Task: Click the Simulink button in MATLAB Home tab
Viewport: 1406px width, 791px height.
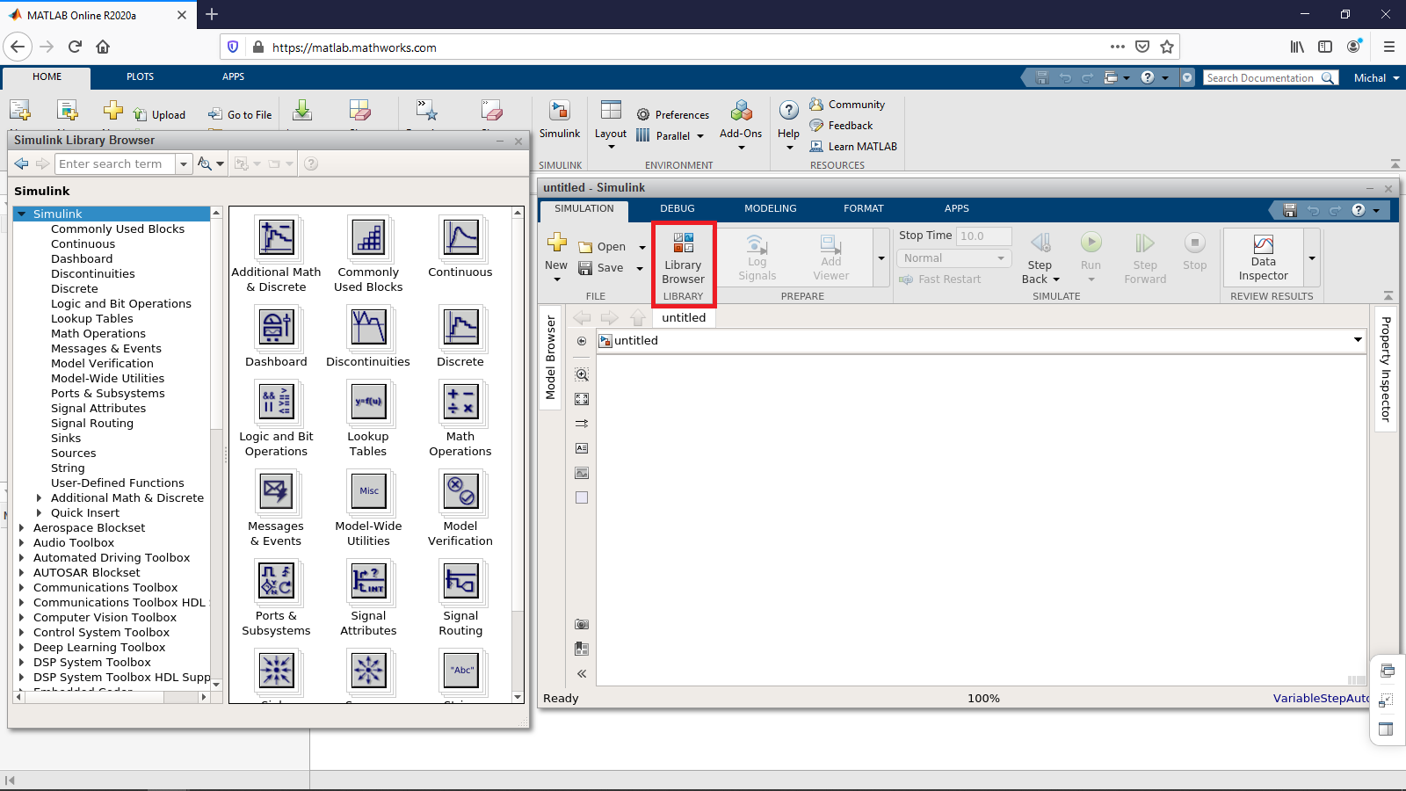Action: pyautogui.click(x=560, y=120)
